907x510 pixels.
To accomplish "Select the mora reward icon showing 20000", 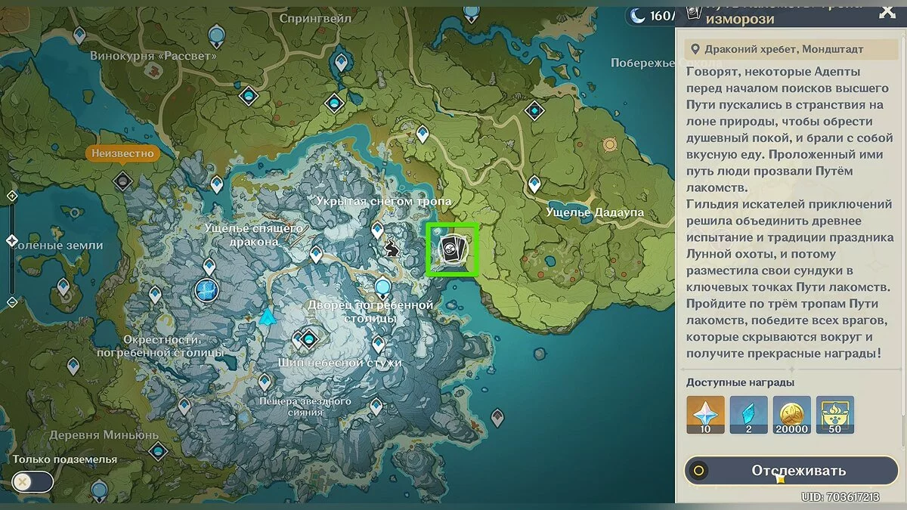I will tap(791, 416).
